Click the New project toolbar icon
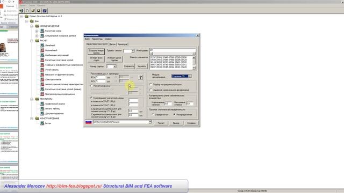The height and width of the screenshot is (193, 344). [27, 11]
